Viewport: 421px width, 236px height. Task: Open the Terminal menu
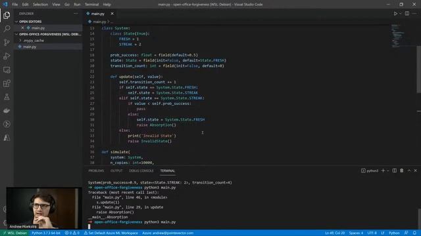point(91,5)
